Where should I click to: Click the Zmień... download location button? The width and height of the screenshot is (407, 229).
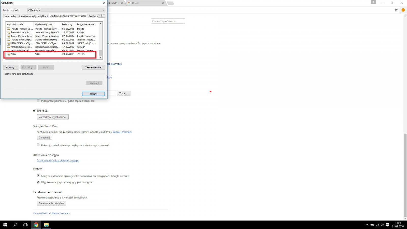pyautogui.click(x=124, y=93)
